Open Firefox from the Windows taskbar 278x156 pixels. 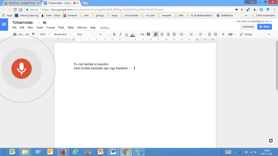(x=63, y=152)
